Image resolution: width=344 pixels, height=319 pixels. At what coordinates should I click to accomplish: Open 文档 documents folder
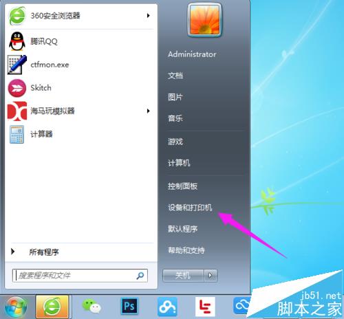(x=175, y=76)
